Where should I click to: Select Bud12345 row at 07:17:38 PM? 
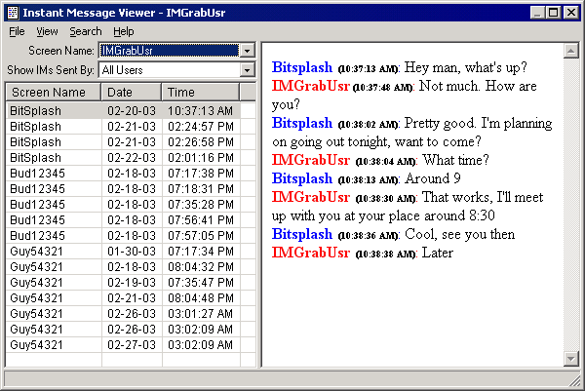(123, 174)
